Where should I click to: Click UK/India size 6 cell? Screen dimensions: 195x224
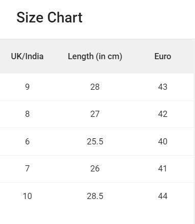pyautogui.click(x=27, y=141)
